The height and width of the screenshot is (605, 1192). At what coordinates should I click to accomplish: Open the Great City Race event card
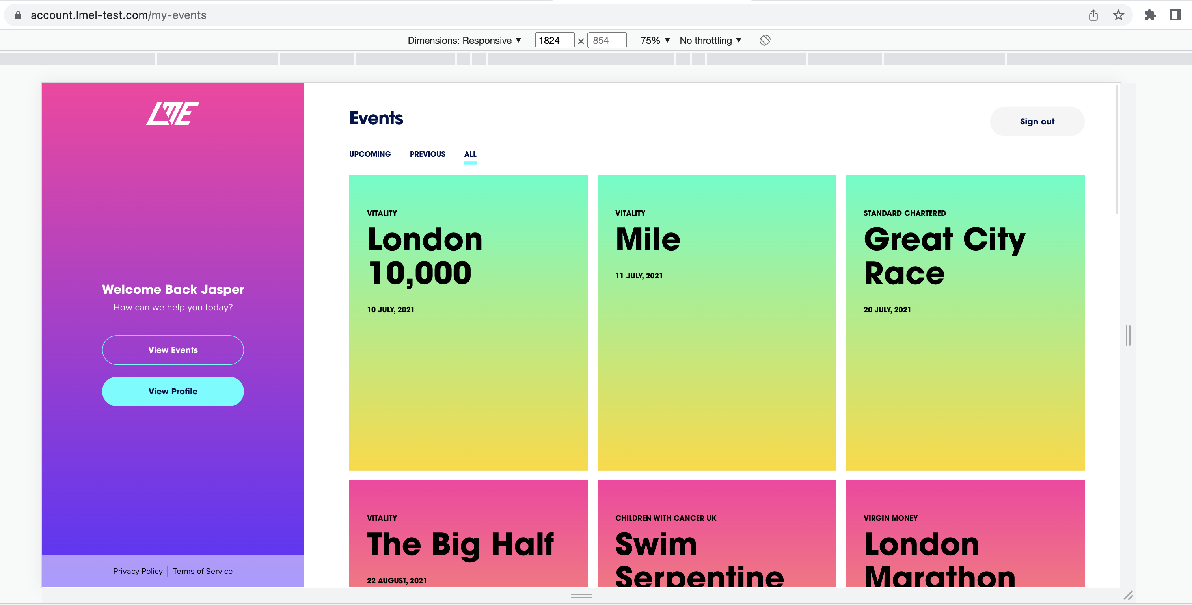[x=965, y=322]
